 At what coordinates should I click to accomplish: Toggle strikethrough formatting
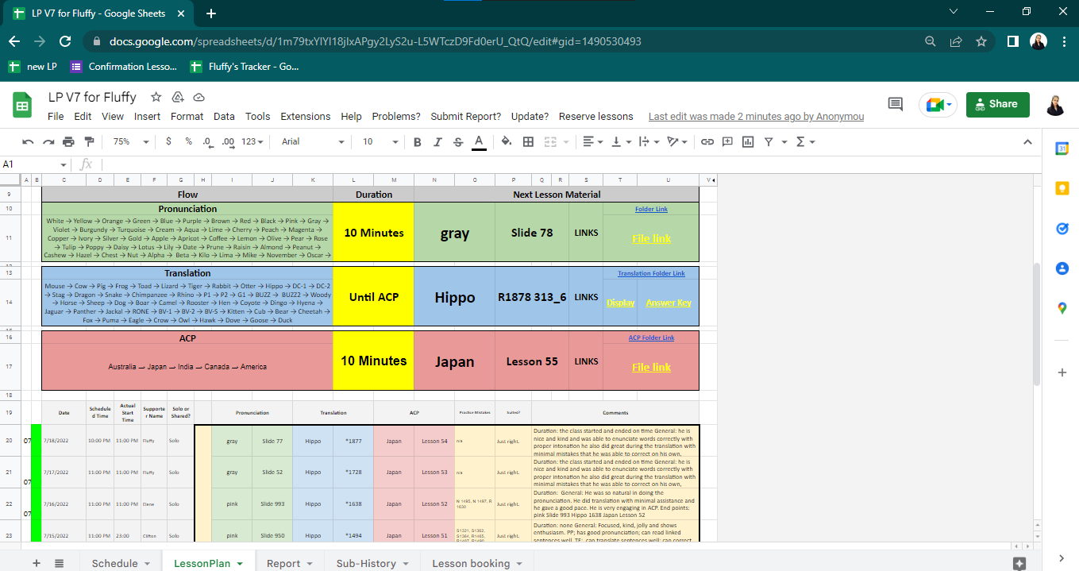[458, 141]
